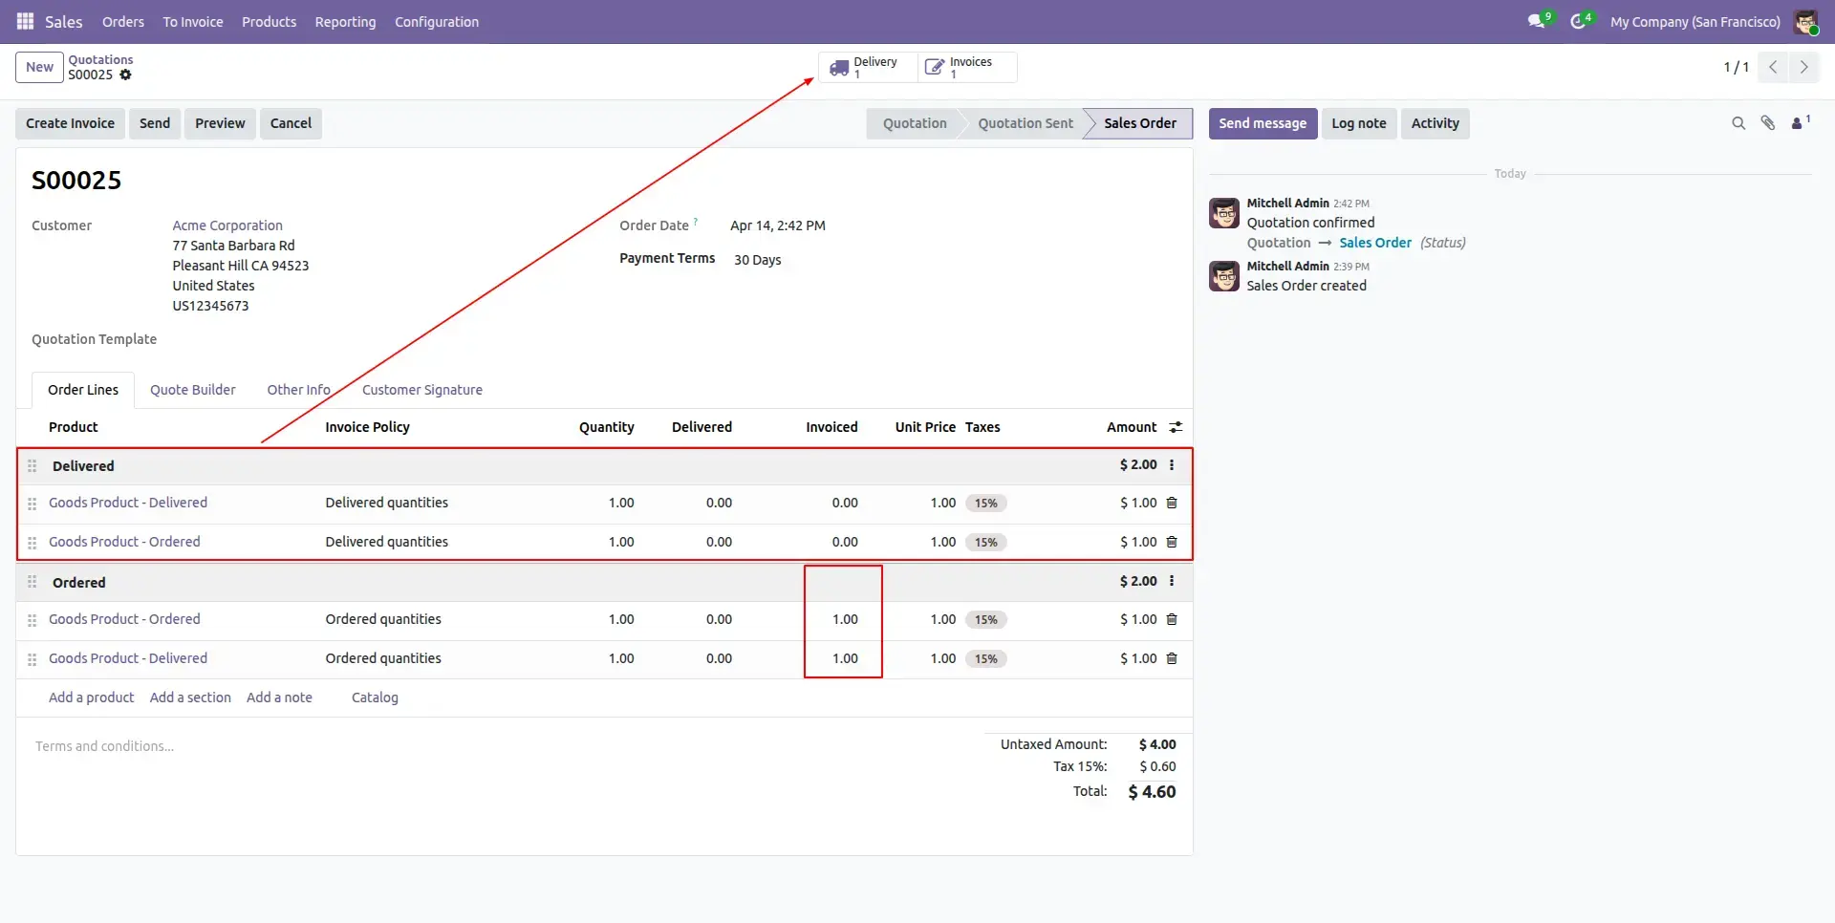Open the Configuration menu

[x=437, y=21]
